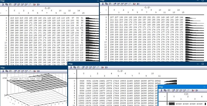207x106 pixels.
Task: Click sigma checkmark icon in Map window starting 219
Action: pos(34,5)
